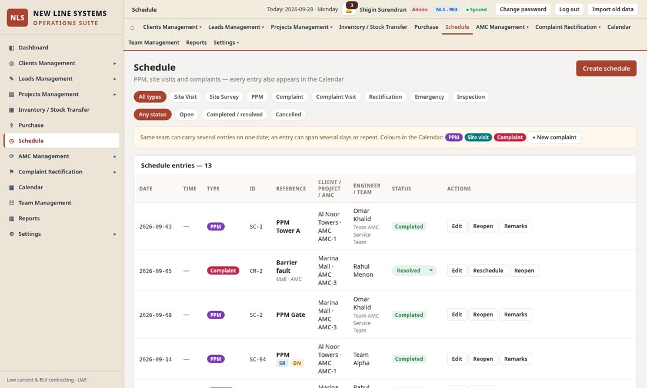This screenshot has height=388, width=647.
Task: Click the Purchase sidebar icon
Action: pos(12,125)
